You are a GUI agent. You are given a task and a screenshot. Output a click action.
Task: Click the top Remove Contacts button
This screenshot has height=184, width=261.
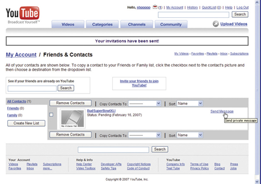(x=71, y=103)
